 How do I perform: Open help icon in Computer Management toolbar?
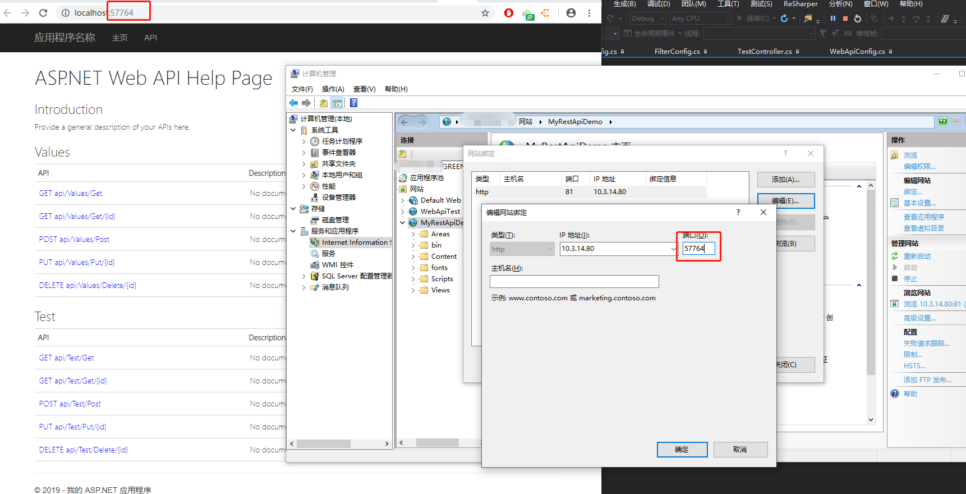click(x=354, y=103)
